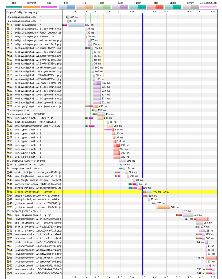Click lock icon next to request 24 jquery.min.js
Image resolution: width=222 pixels, height=279 pixels.
(x=8, y=106)
